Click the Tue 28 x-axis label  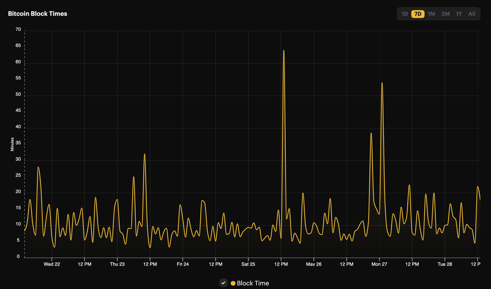tap(445, 264)
